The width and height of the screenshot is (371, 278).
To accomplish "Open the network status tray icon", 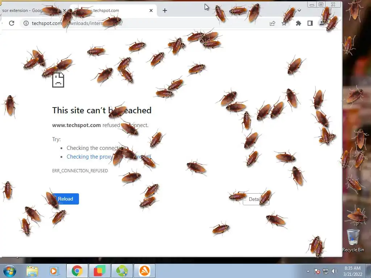I will pos(326,271).
